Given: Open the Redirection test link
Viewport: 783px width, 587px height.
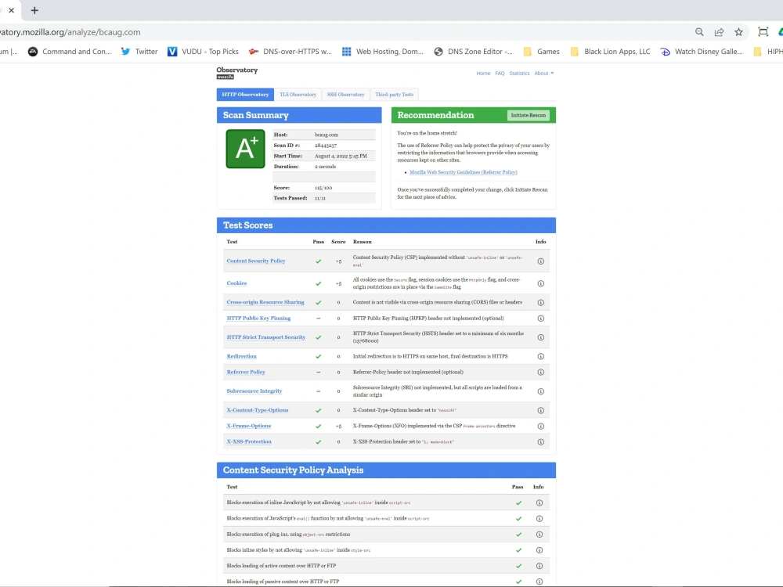Looking at the screenshot, I should pyautogui.click(x=242, y=356).
